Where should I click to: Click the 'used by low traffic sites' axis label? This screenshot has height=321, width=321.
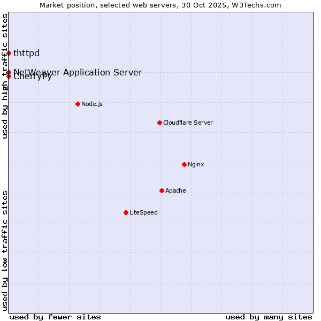[x=5, y=250]
